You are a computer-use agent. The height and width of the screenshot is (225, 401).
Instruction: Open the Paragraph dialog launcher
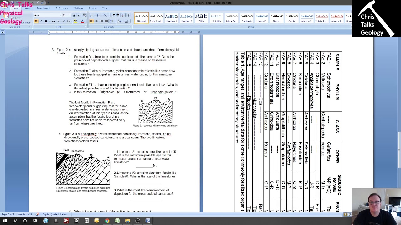[x=130, y=27]
